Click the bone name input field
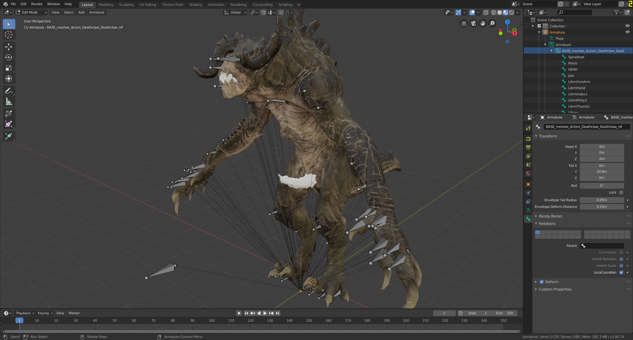 (x=587, y=127)
